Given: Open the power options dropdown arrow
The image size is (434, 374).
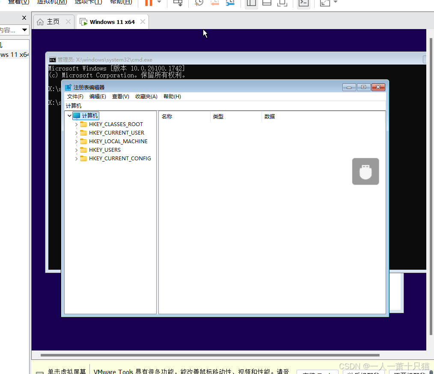Looking at the screenshot, I should pyautogui.click(x=159, y=2).
